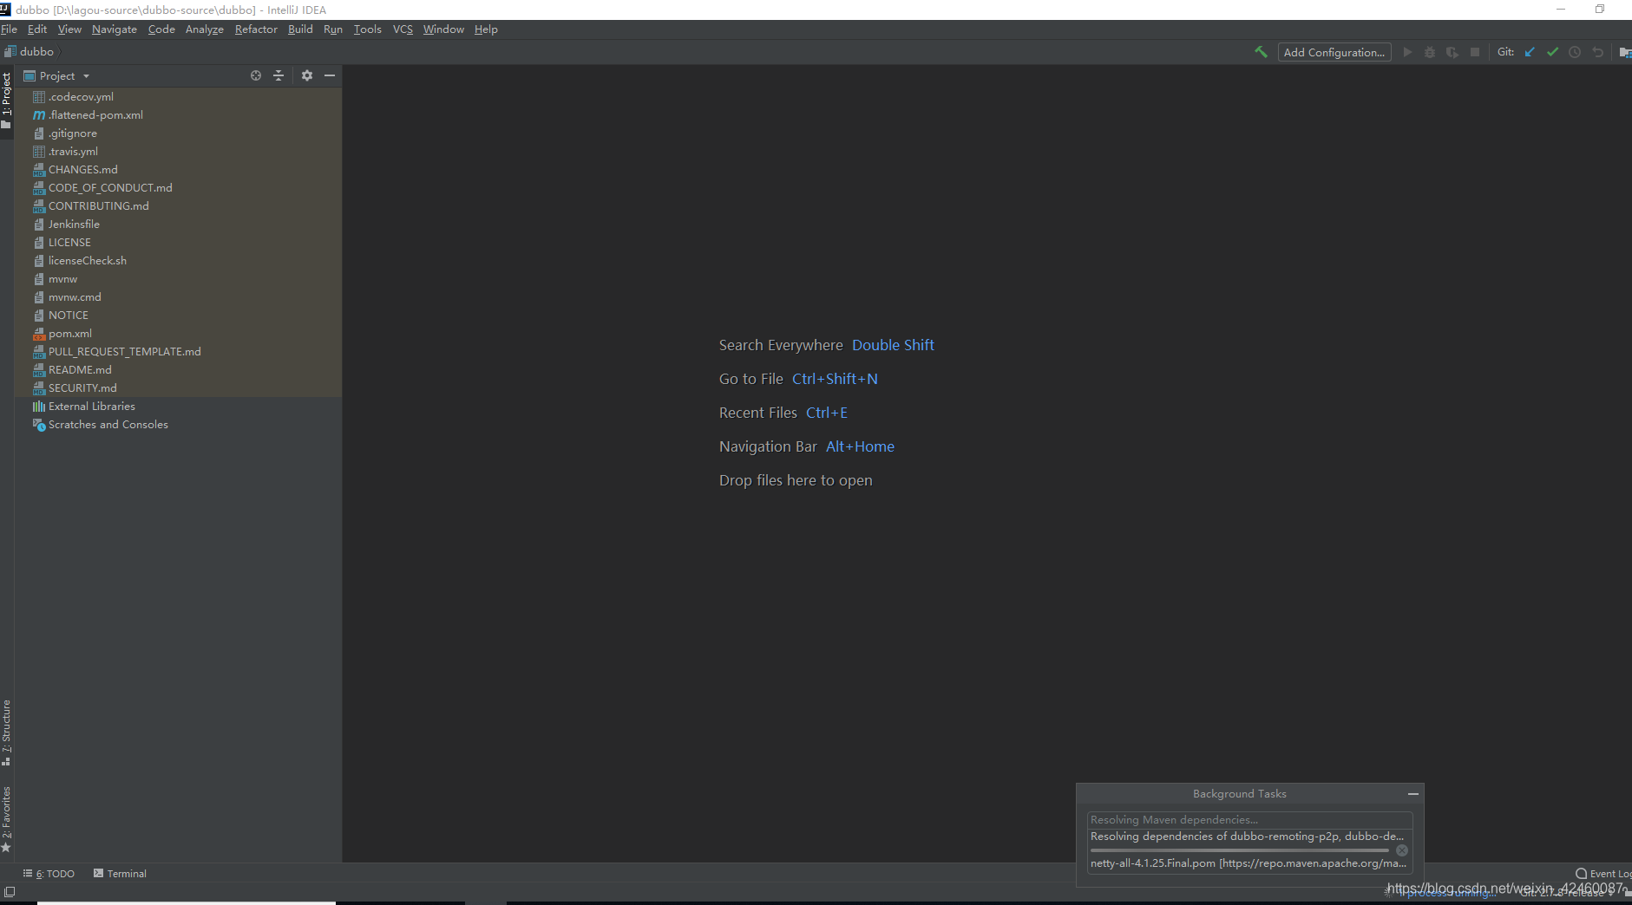Open the Help menu
The image size is (1632, 905).
click(x=486, y=29)
